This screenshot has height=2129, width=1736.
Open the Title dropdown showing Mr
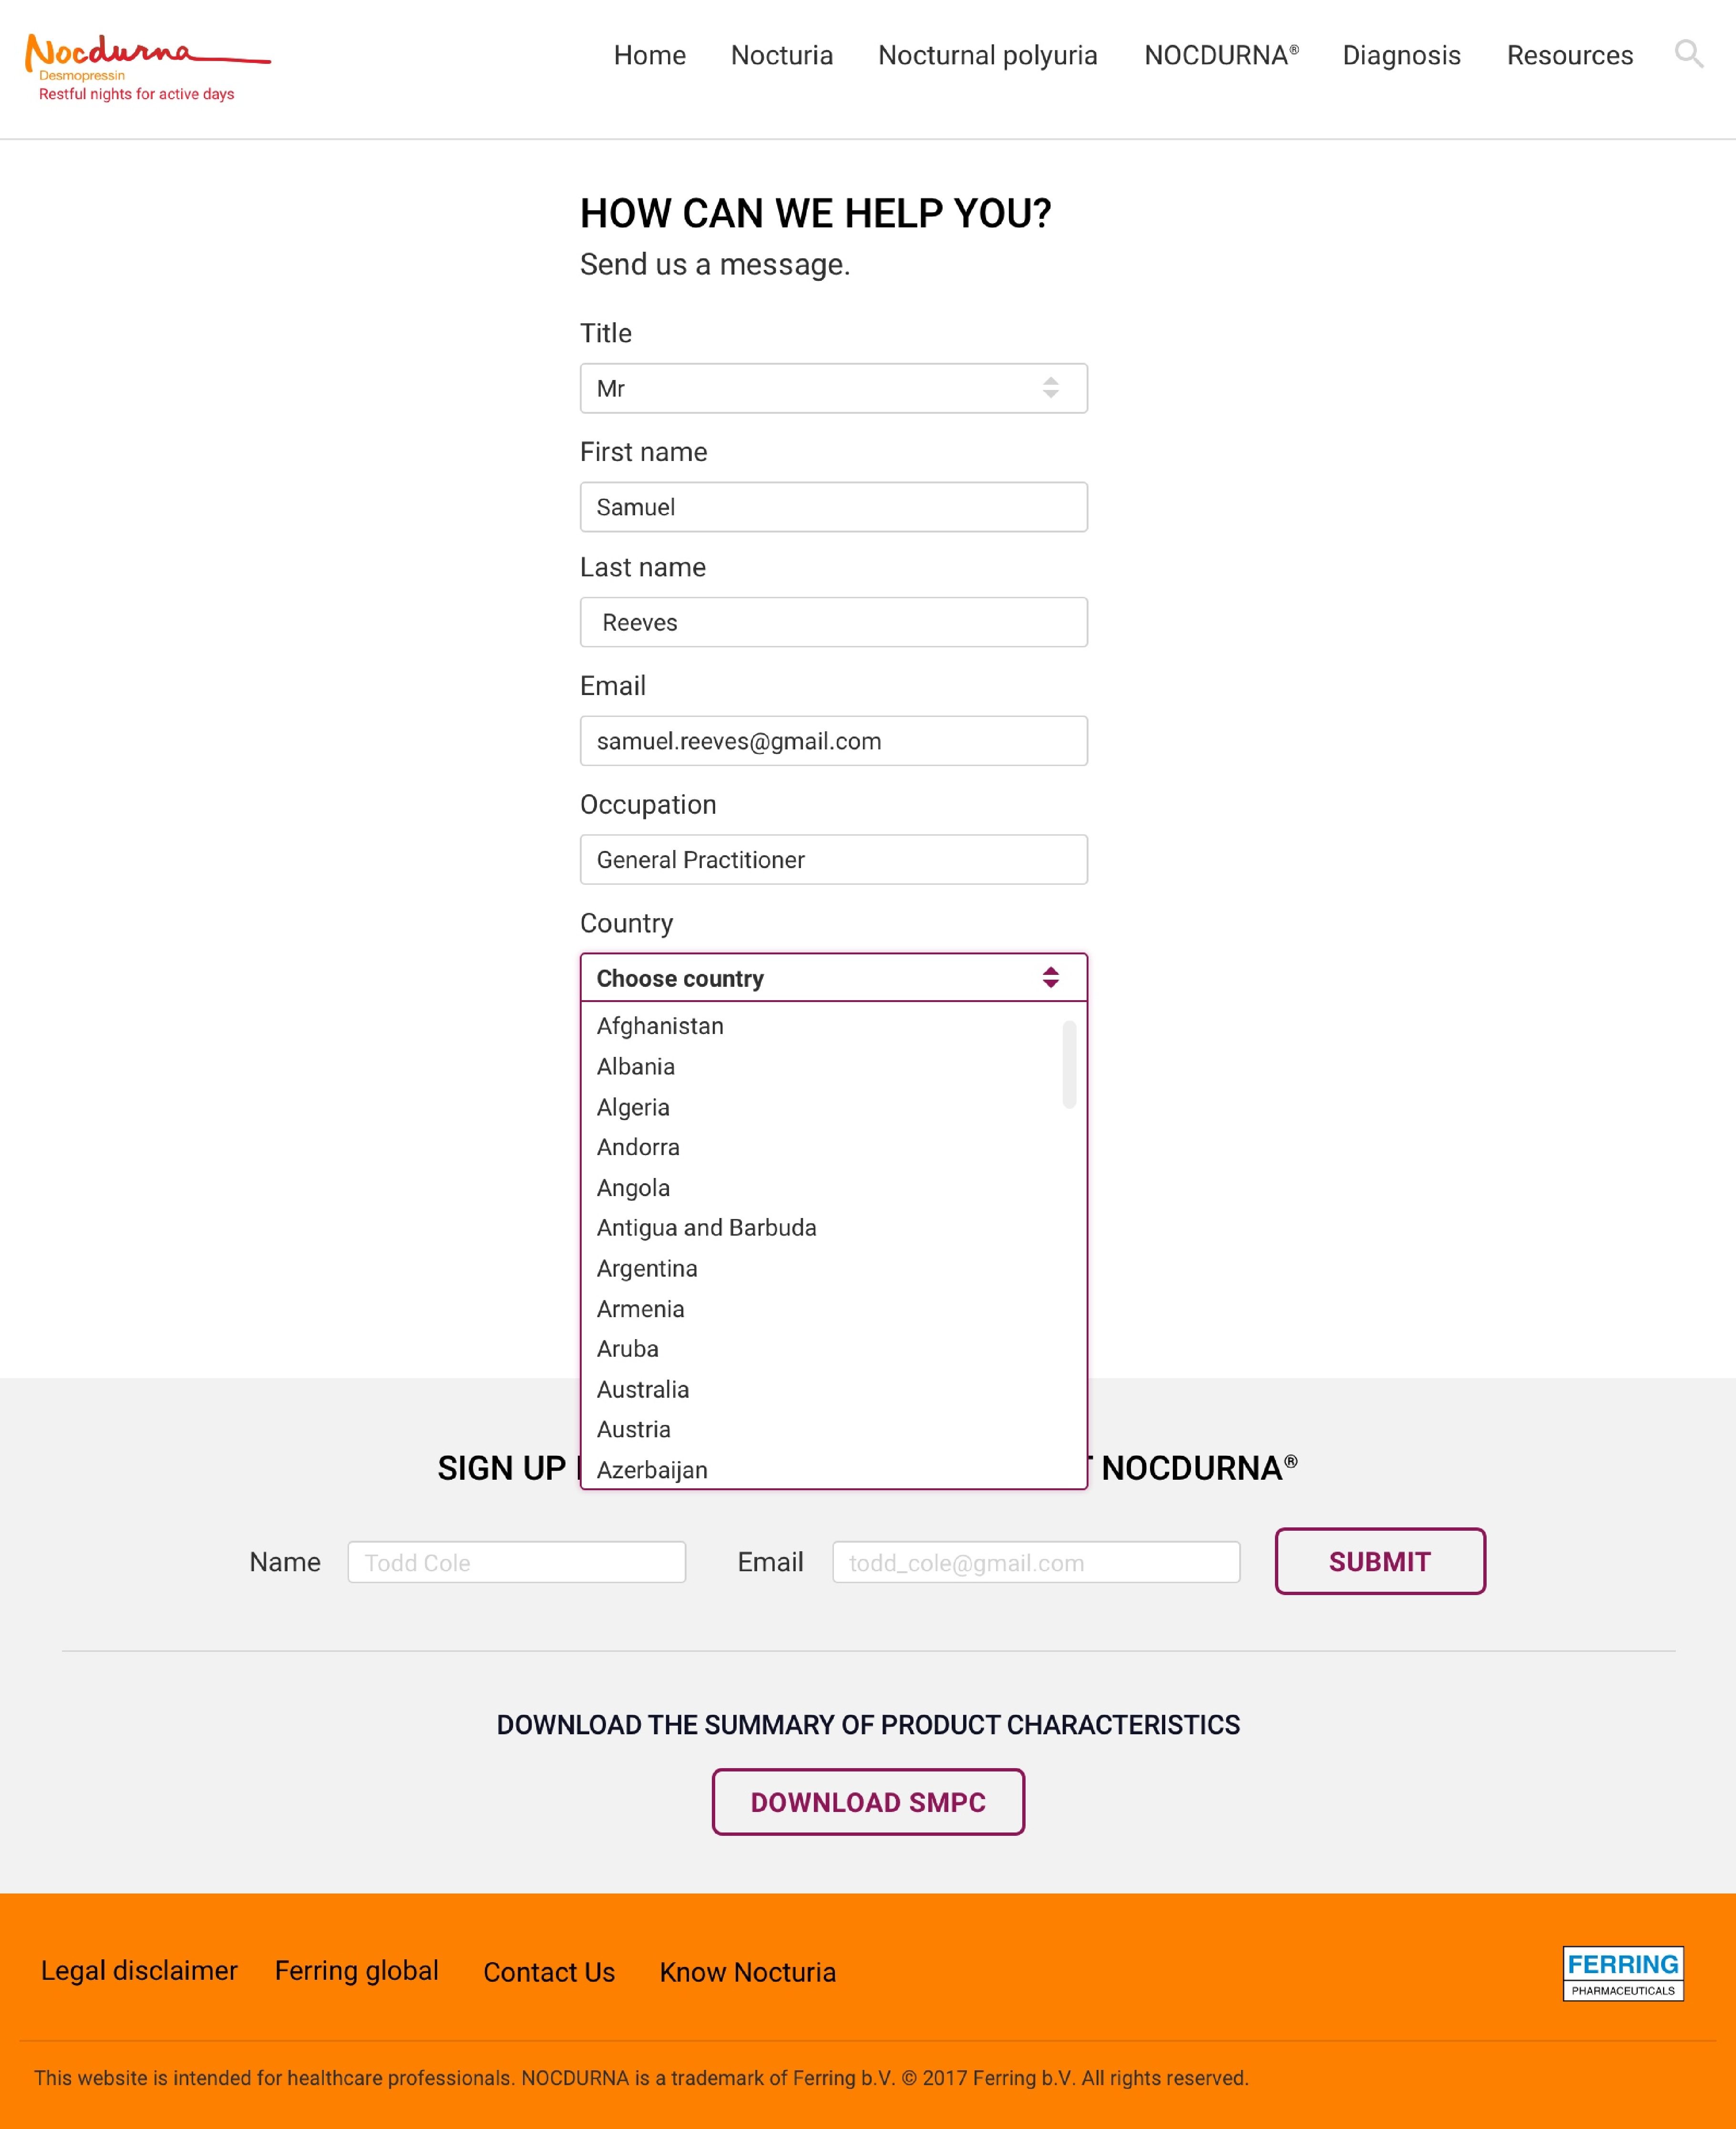[833, 388]
